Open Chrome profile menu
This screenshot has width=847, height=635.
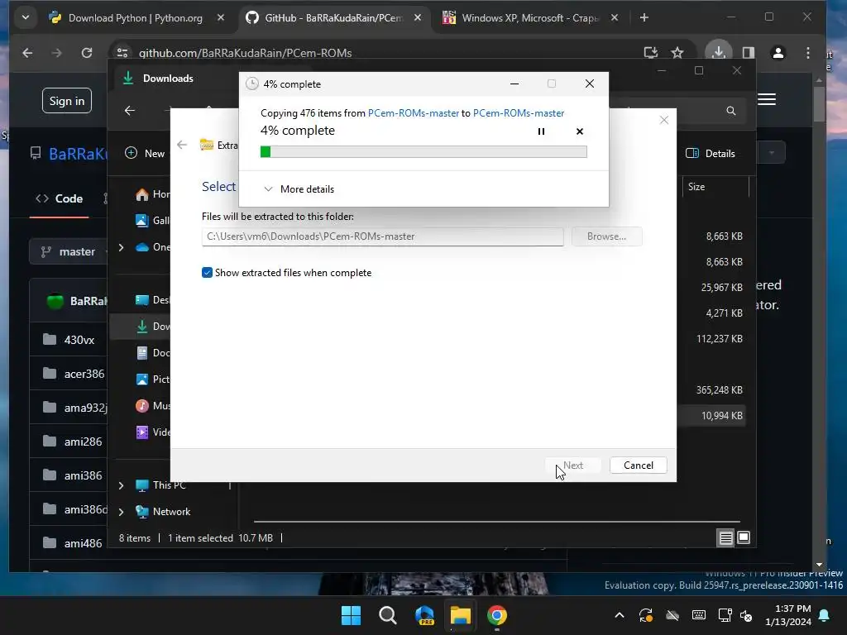(778, 53)
